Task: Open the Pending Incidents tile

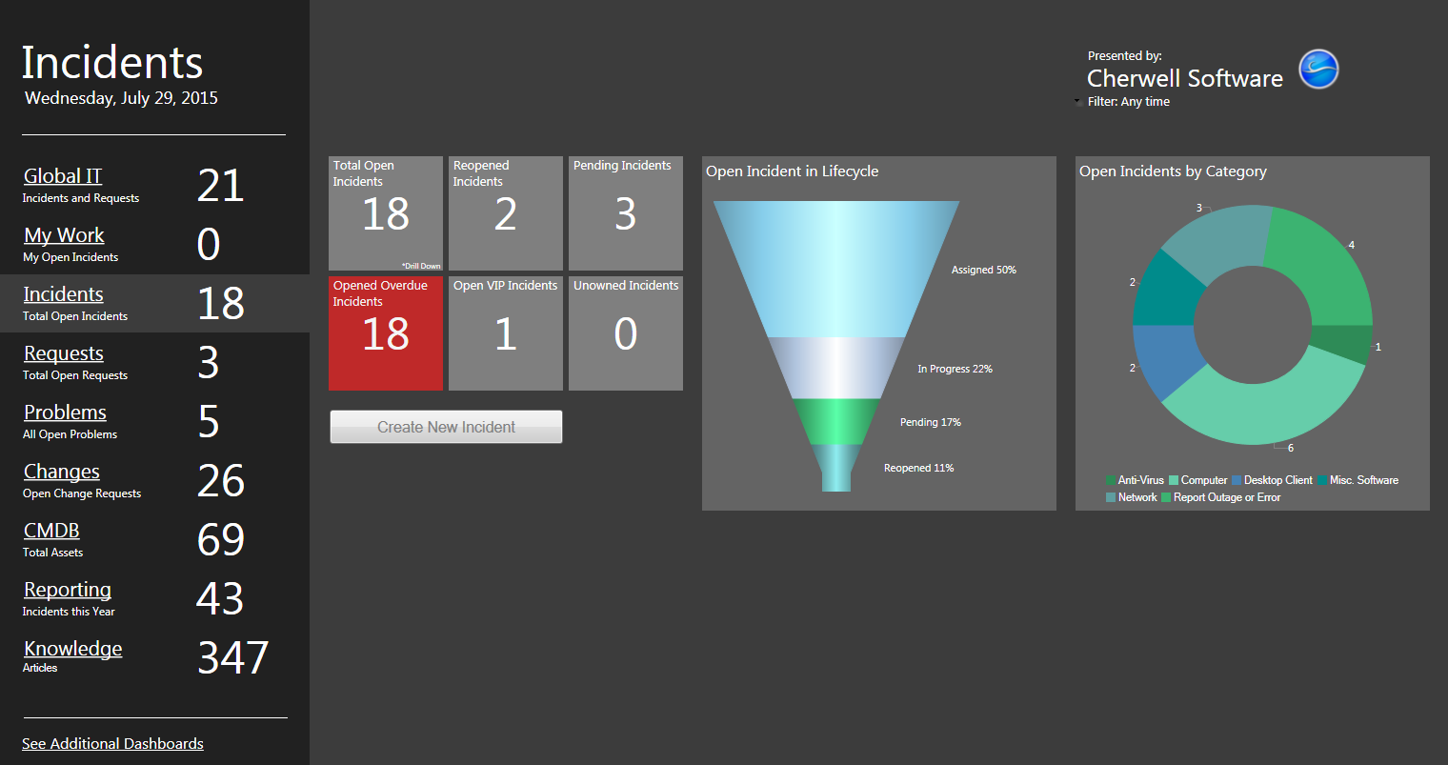Action: click(626, 213)
